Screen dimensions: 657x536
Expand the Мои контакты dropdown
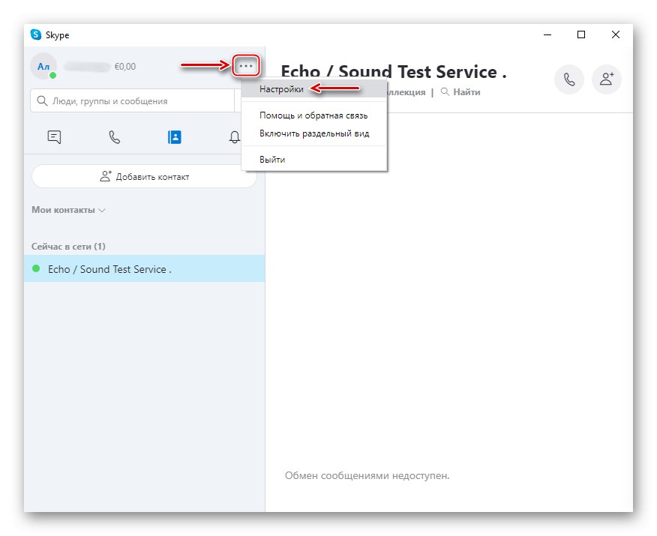tap(68, 210)
